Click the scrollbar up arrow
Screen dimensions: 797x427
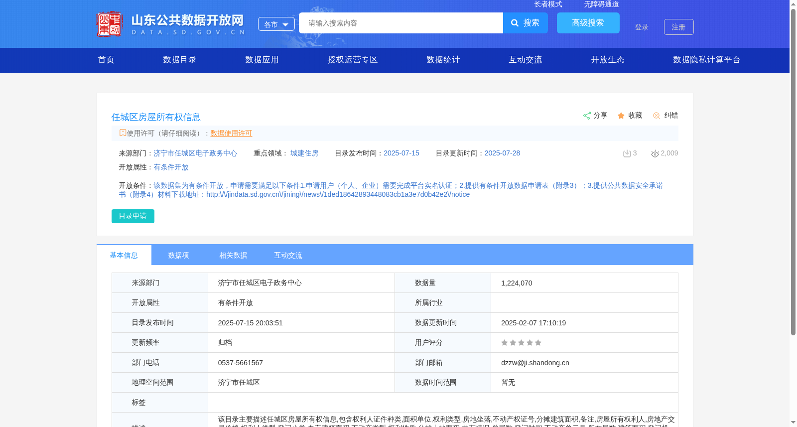point(793,4)
